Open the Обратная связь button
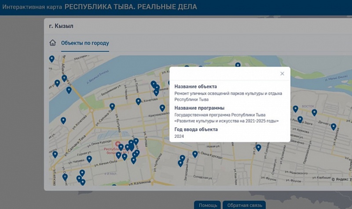 245,205
